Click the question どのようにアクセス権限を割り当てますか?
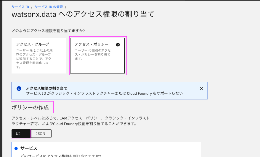The height and width of the screenshot is (157, 260). 48,31
